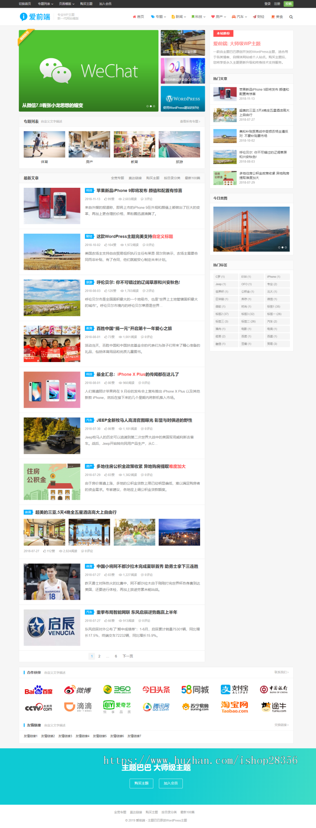Click the 注册 register link
The width and height of the screenshot is (316, 828).
click(277, 4)
